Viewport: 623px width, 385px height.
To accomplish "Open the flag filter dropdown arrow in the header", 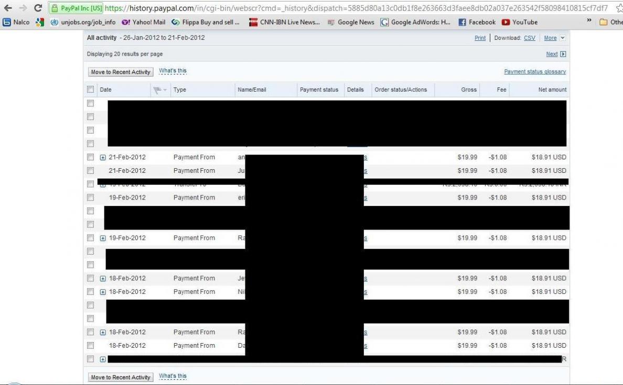I will click(x=165, y=90).
